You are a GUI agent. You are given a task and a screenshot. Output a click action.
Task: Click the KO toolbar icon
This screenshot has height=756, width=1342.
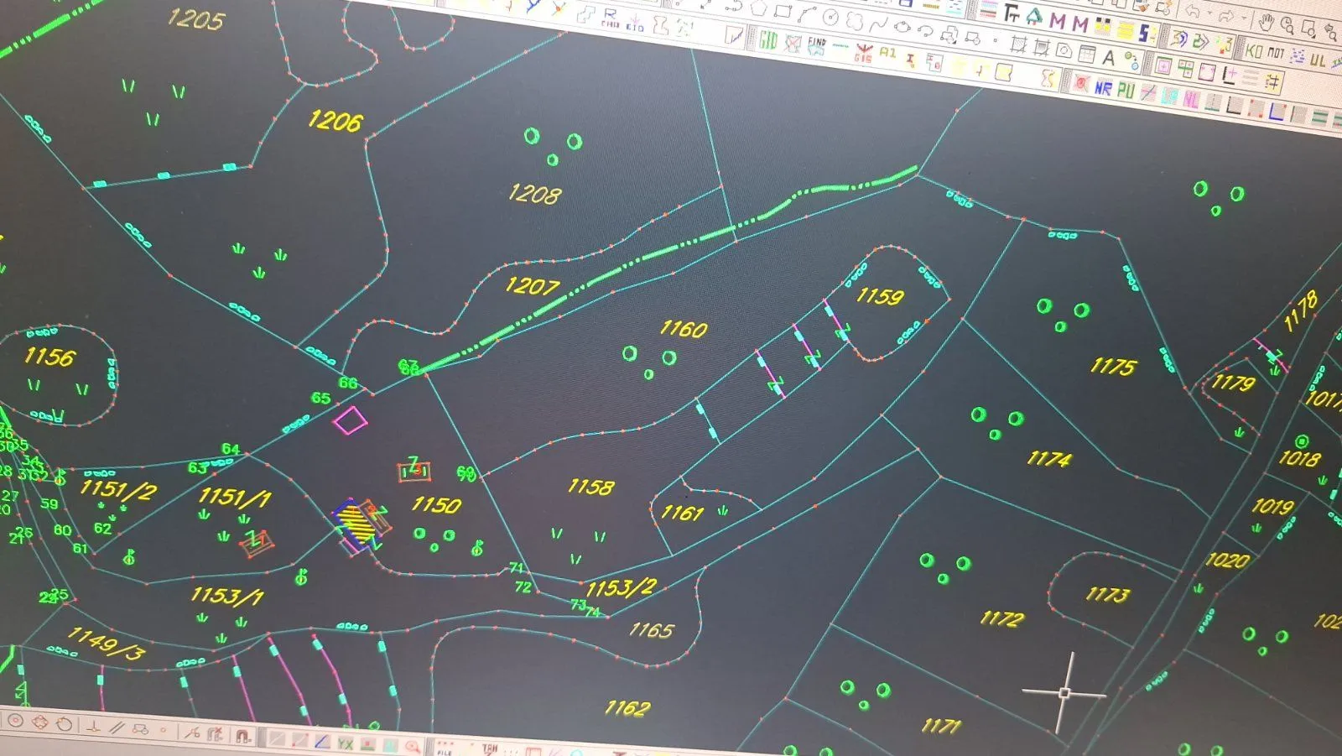(1253, 50)
